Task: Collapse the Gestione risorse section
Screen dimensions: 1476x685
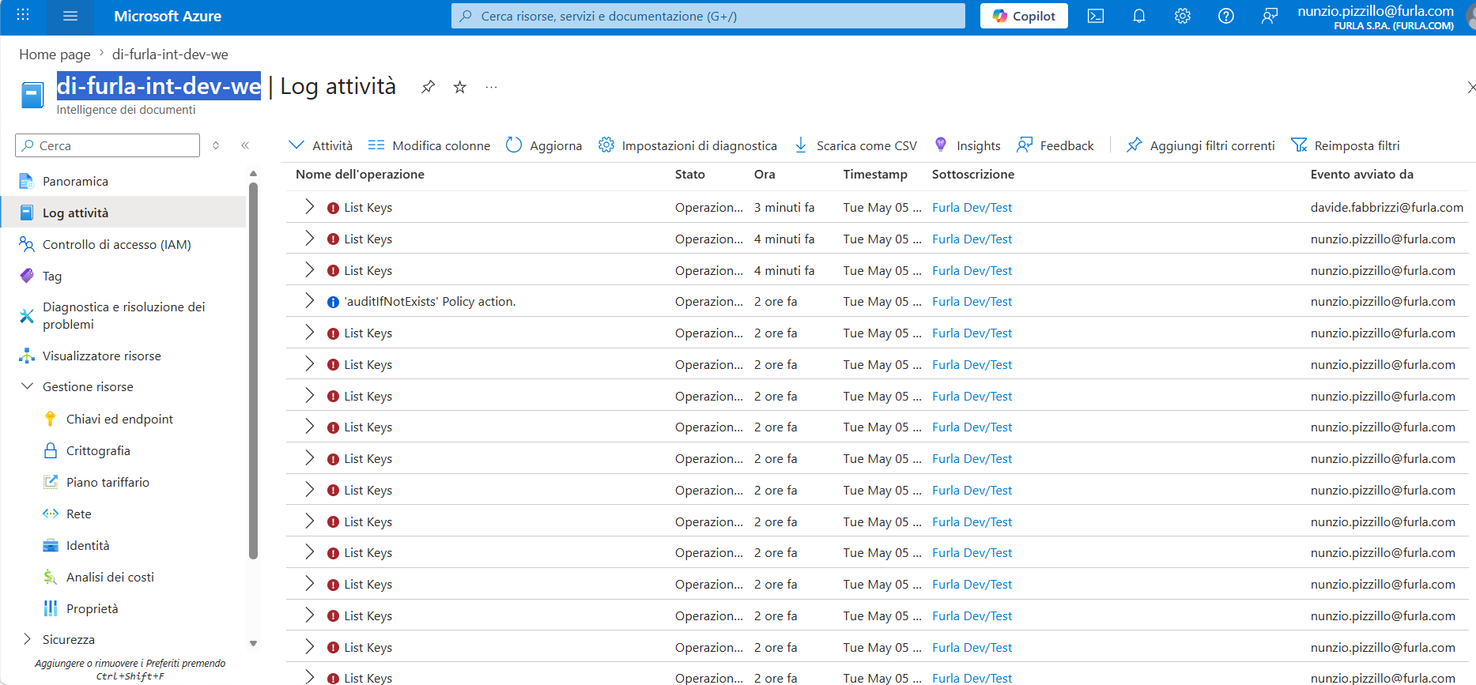Action: (27, 386)
